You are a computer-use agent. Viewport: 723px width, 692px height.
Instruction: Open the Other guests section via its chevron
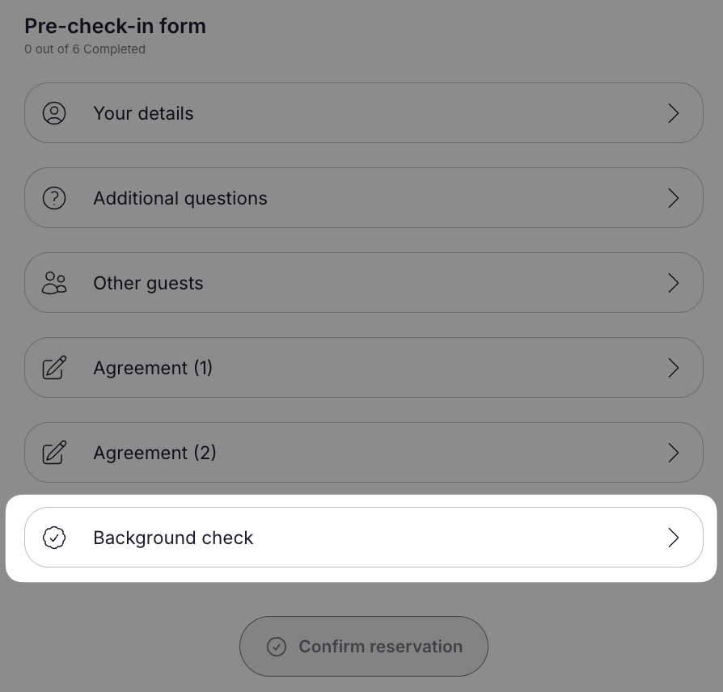point(674,283)
